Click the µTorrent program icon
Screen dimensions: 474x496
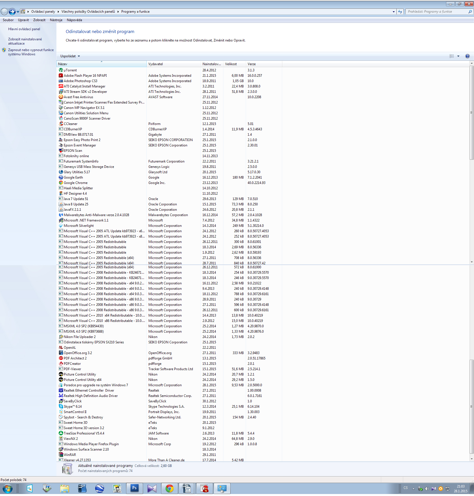click(x=61, y=70)
